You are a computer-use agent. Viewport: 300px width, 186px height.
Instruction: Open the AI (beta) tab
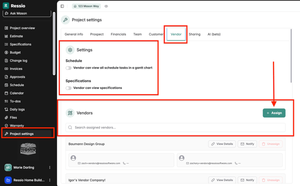point(214,34)
